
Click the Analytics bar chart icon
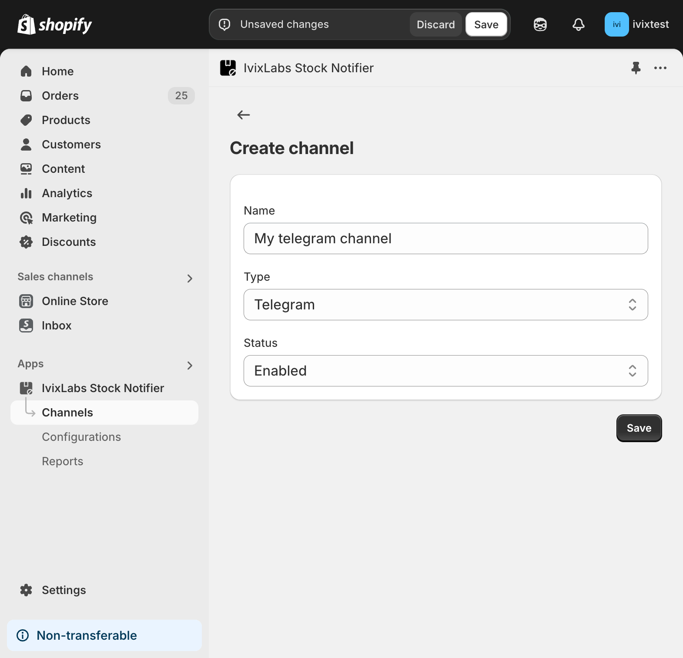pos(26,193)
